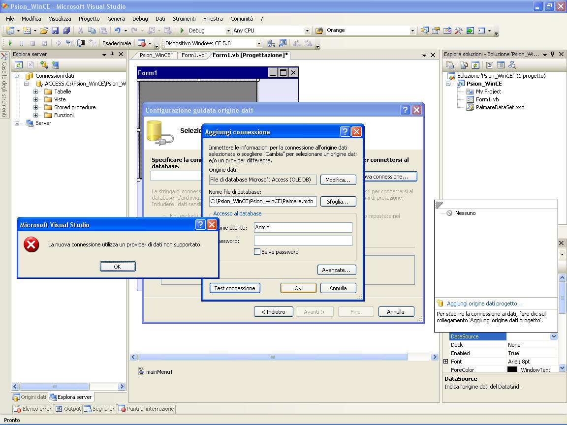This screenshot has height=425, width=567.
Task: Open the Output tab at the bottom
Action: pos(68,409)
